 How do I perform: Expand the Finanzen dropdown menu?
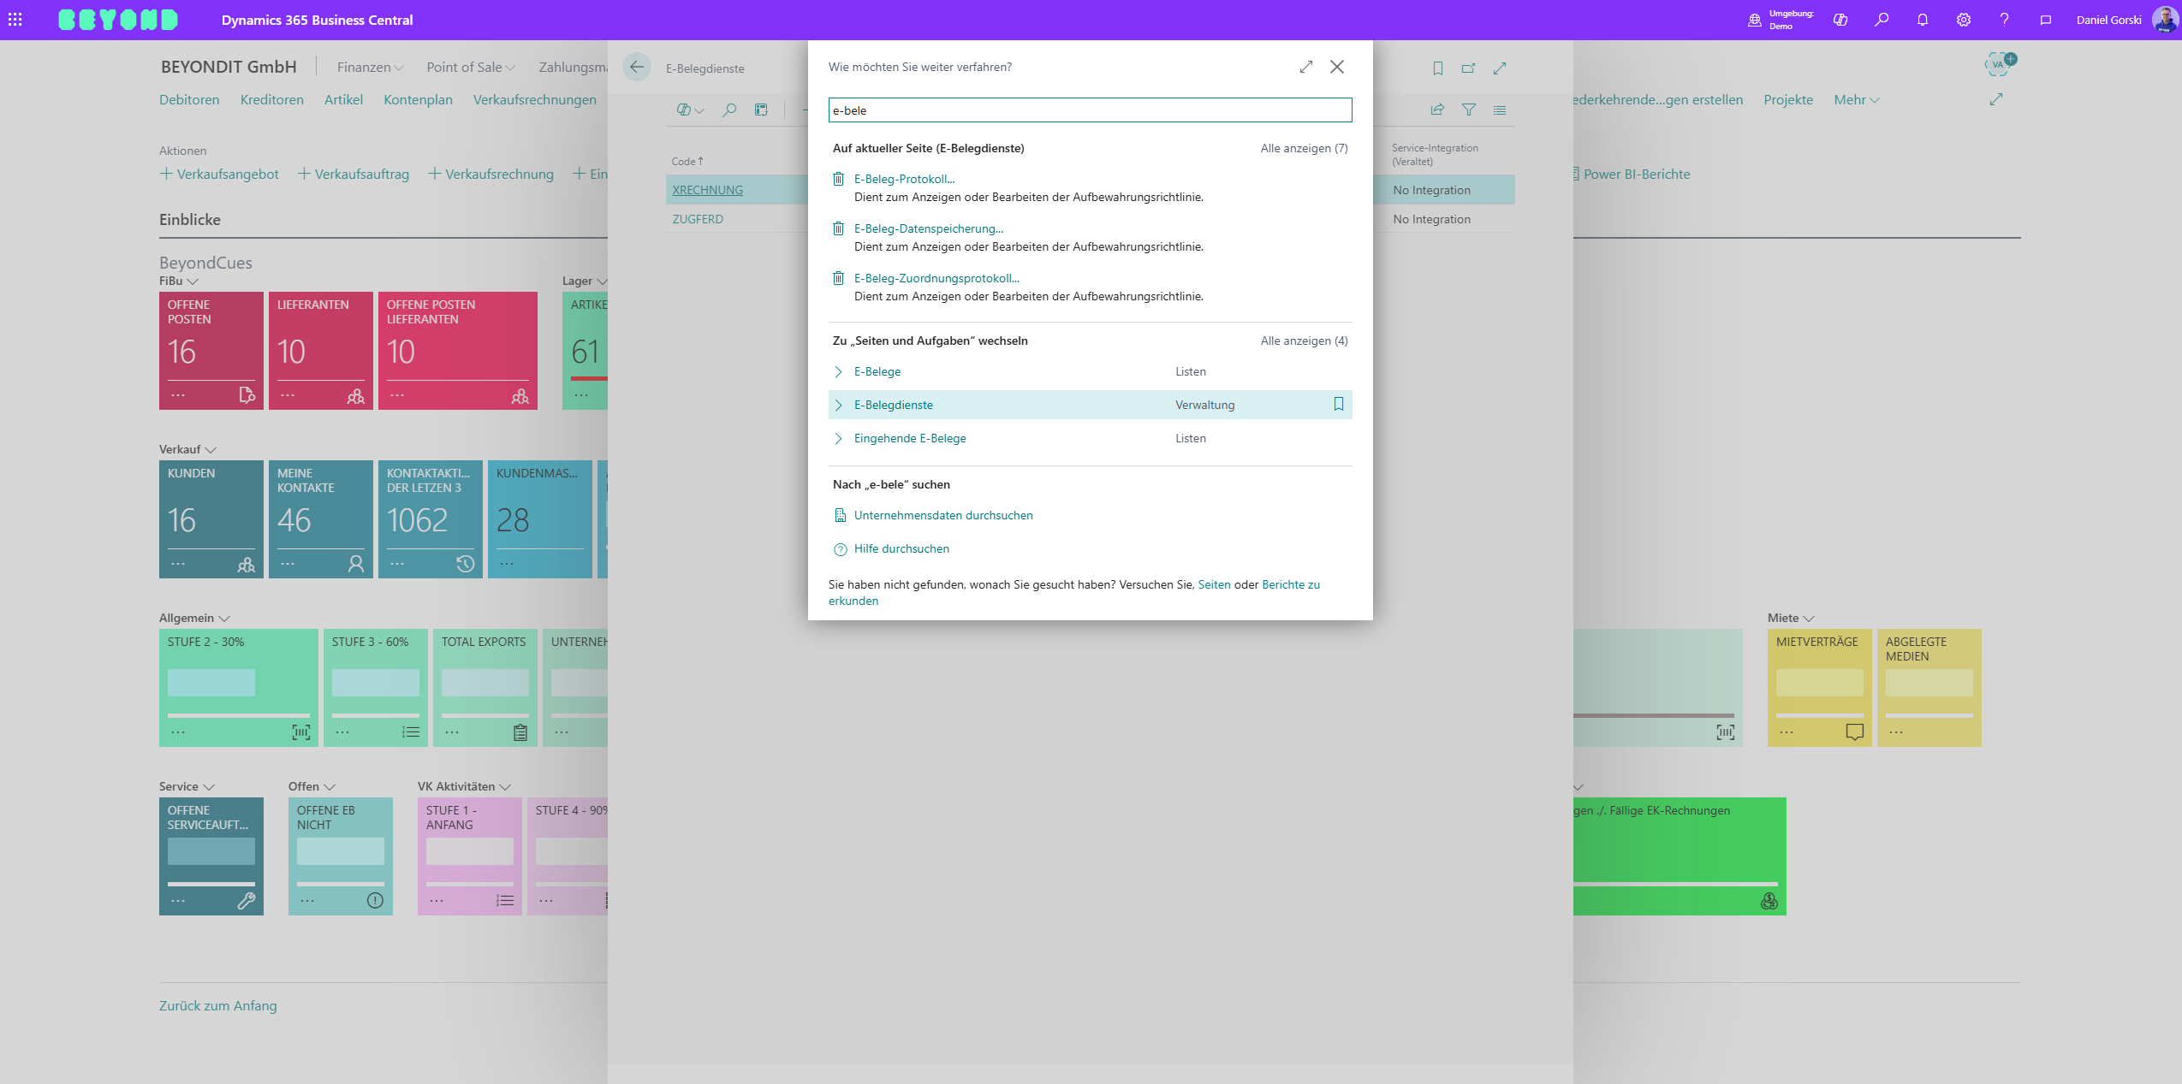tap(370, 67)
